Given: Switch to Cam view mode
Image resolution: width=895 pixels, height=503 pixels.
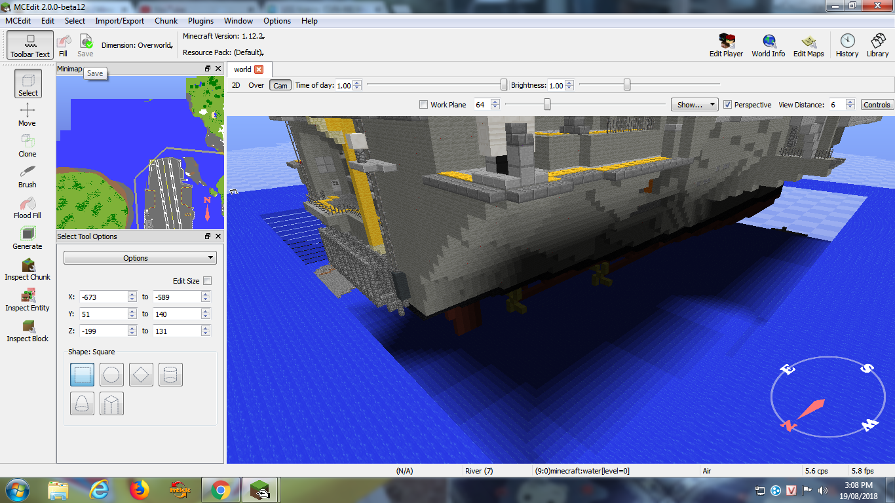Looking at the screenshot, I should [x=280, y=85].
